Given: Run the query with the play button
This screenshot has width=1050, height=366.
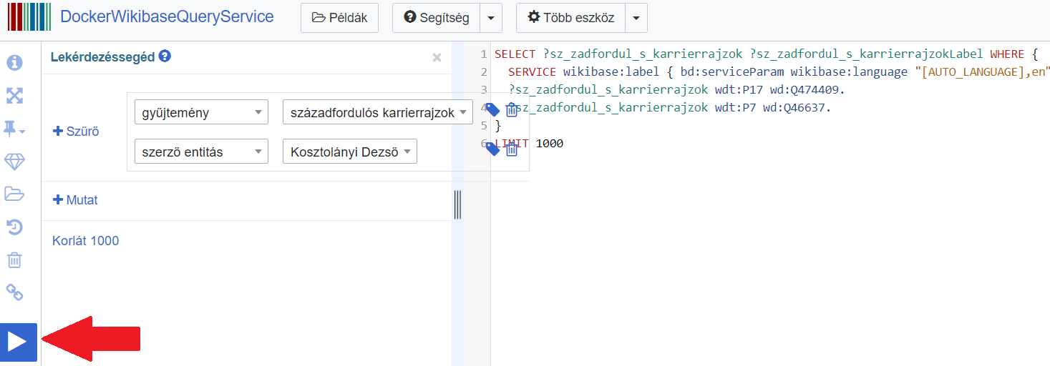Looking at the screenshot, I should pyautogui.click(x=18, y=342).
